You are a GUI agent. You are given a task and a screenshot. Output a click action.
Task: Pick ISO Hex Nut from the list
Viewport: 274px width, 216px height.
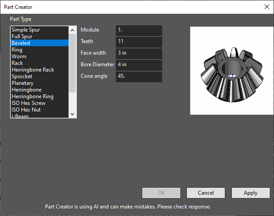[x=40, y=110]
